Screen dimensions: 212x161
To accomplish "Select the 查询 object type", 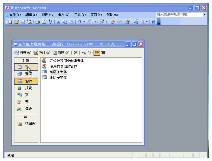I will pyautogui.click(x=26, y=74).
